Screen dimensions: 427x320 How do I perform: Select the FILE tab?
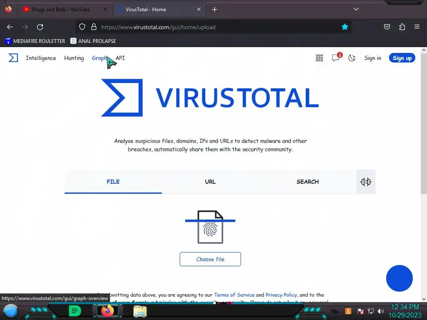(113, 182)
